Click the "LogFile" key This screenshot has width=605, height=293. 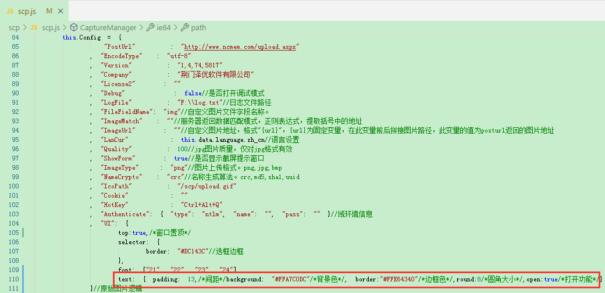[x=116, y=102]
